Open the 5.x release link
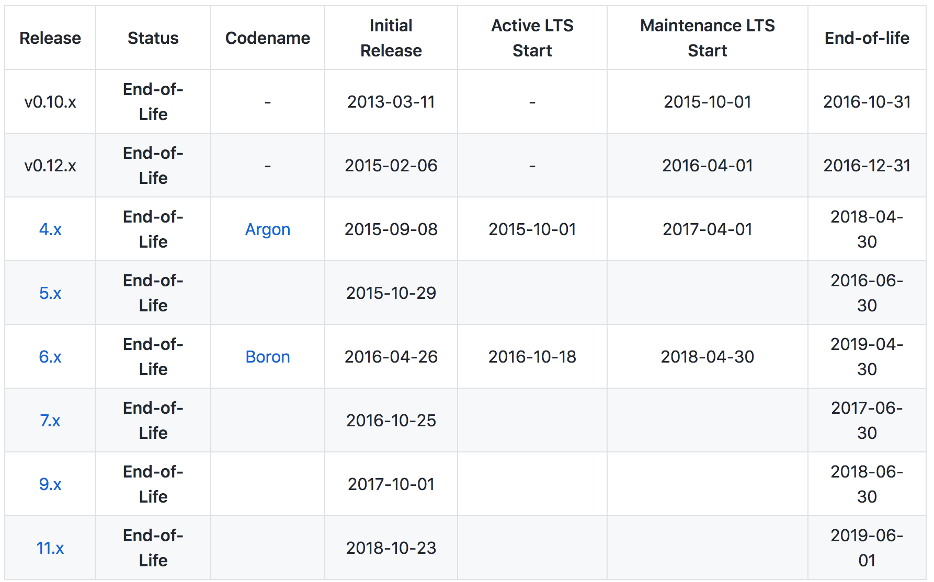This screenshot has height=582, width=934. 50,293
